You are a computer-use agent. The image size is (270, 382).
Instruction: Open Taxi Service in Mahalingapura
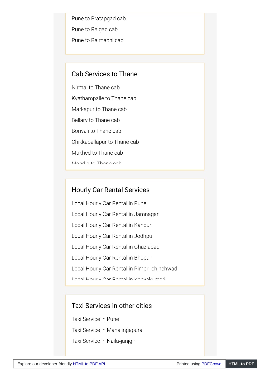(x=107, y=330)
